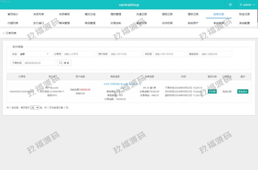The height and width of the screenshot is (170, 258).
Task: Select the 系统配置 menu item
Action: [244, 23]
